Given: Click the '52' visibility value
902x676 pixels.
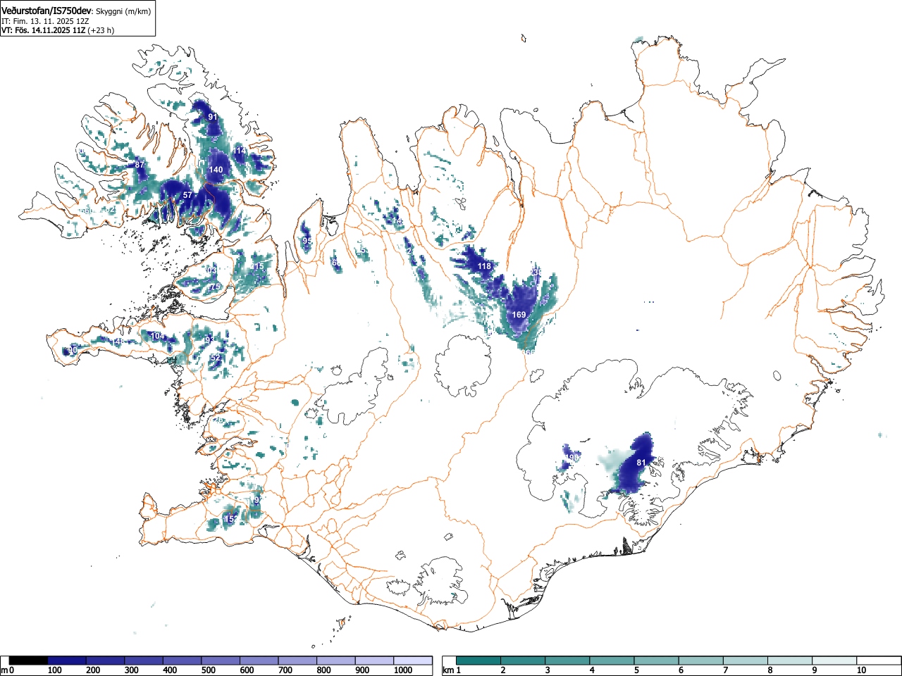Looking at the screenshot, I should click(x=216, y=358).
